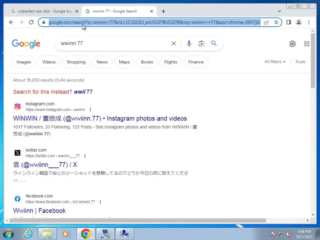Open the Action Center flag icon
Viewport: 320px width, 240px height.
[x=273, y=234]
